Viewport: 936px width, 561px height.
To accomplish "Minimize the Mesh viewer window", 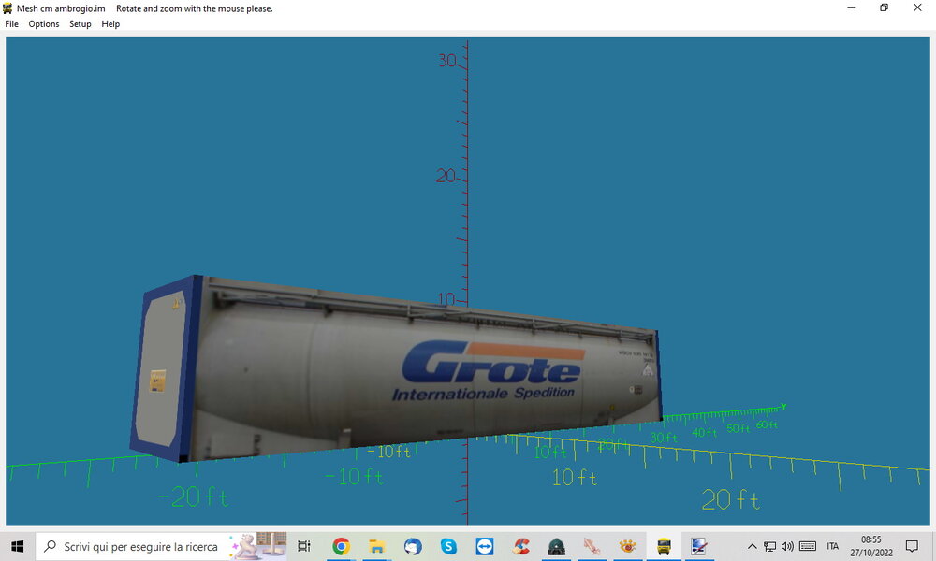I will 851,7.
